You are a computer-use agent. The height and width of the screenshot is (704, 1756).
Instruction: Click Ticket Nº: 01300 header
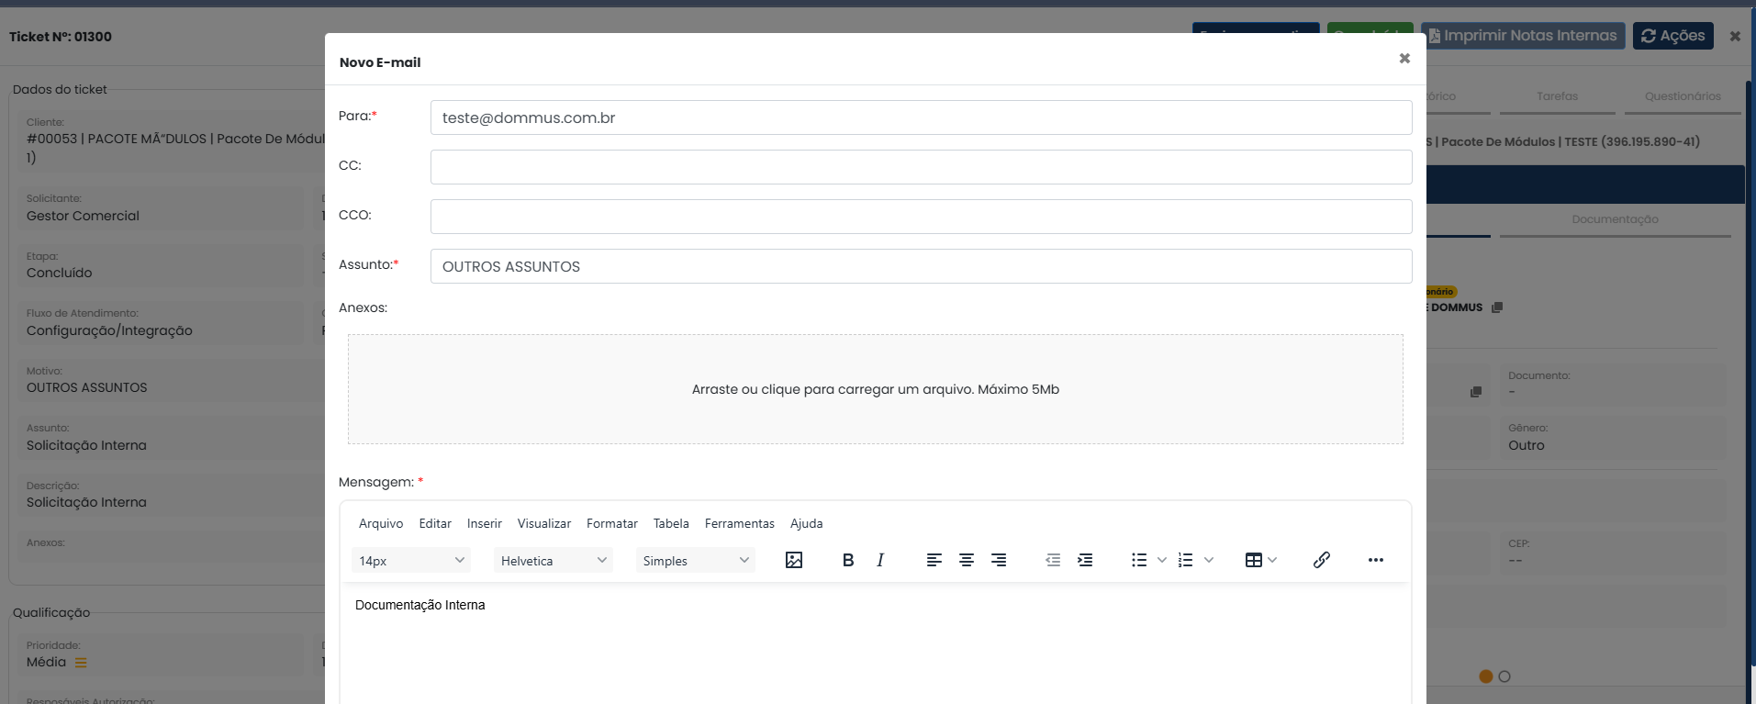click(61, 37)
